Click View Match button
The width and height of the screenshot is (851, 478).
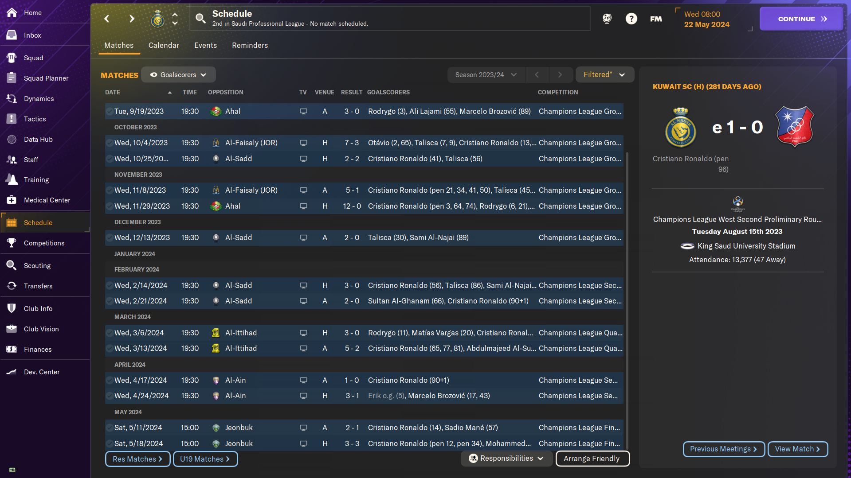point(797,449)
